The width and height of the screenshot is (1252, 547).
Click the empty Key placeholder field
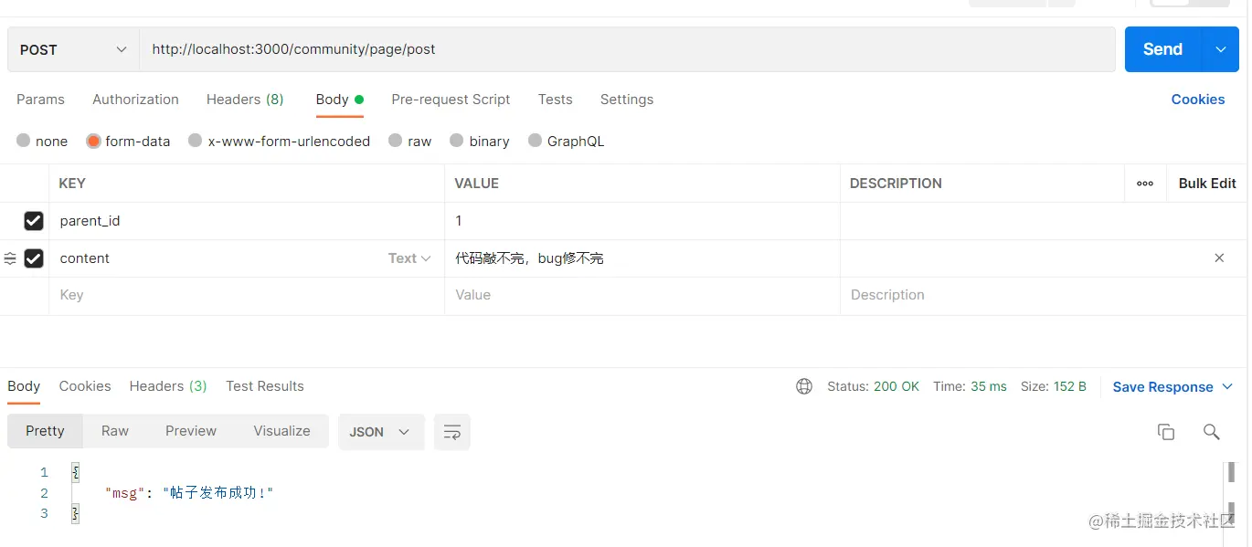click(247, 295)
